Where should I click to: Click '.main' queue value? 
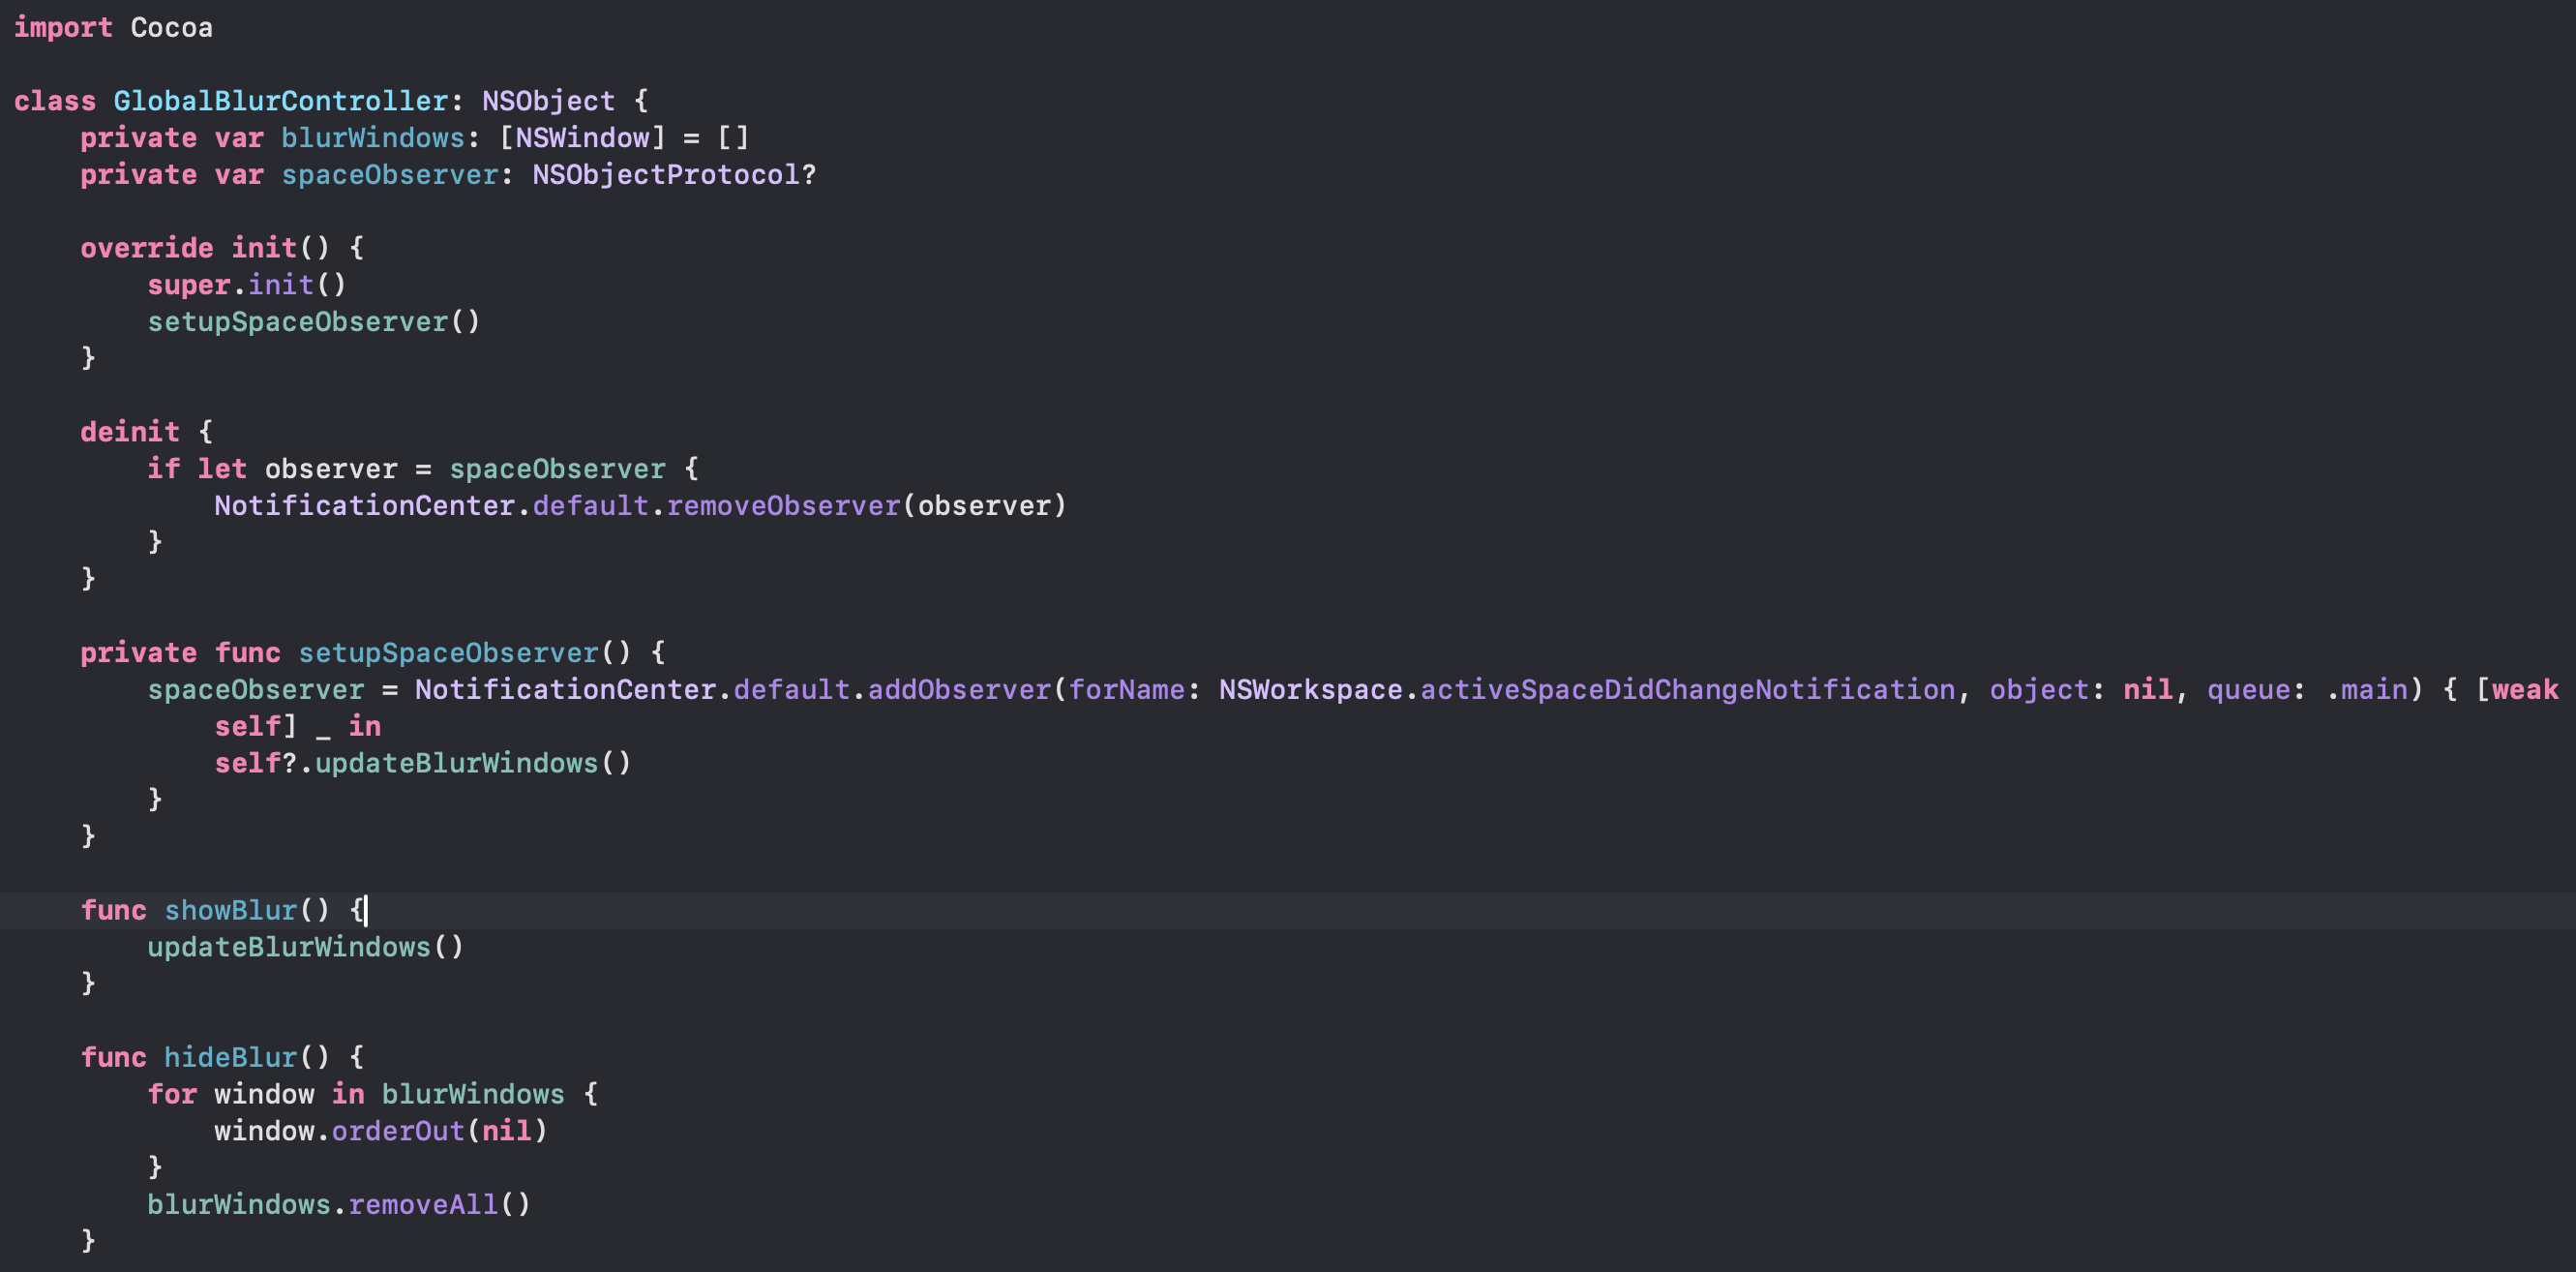pyautogui.click(x=2366, y=690)
